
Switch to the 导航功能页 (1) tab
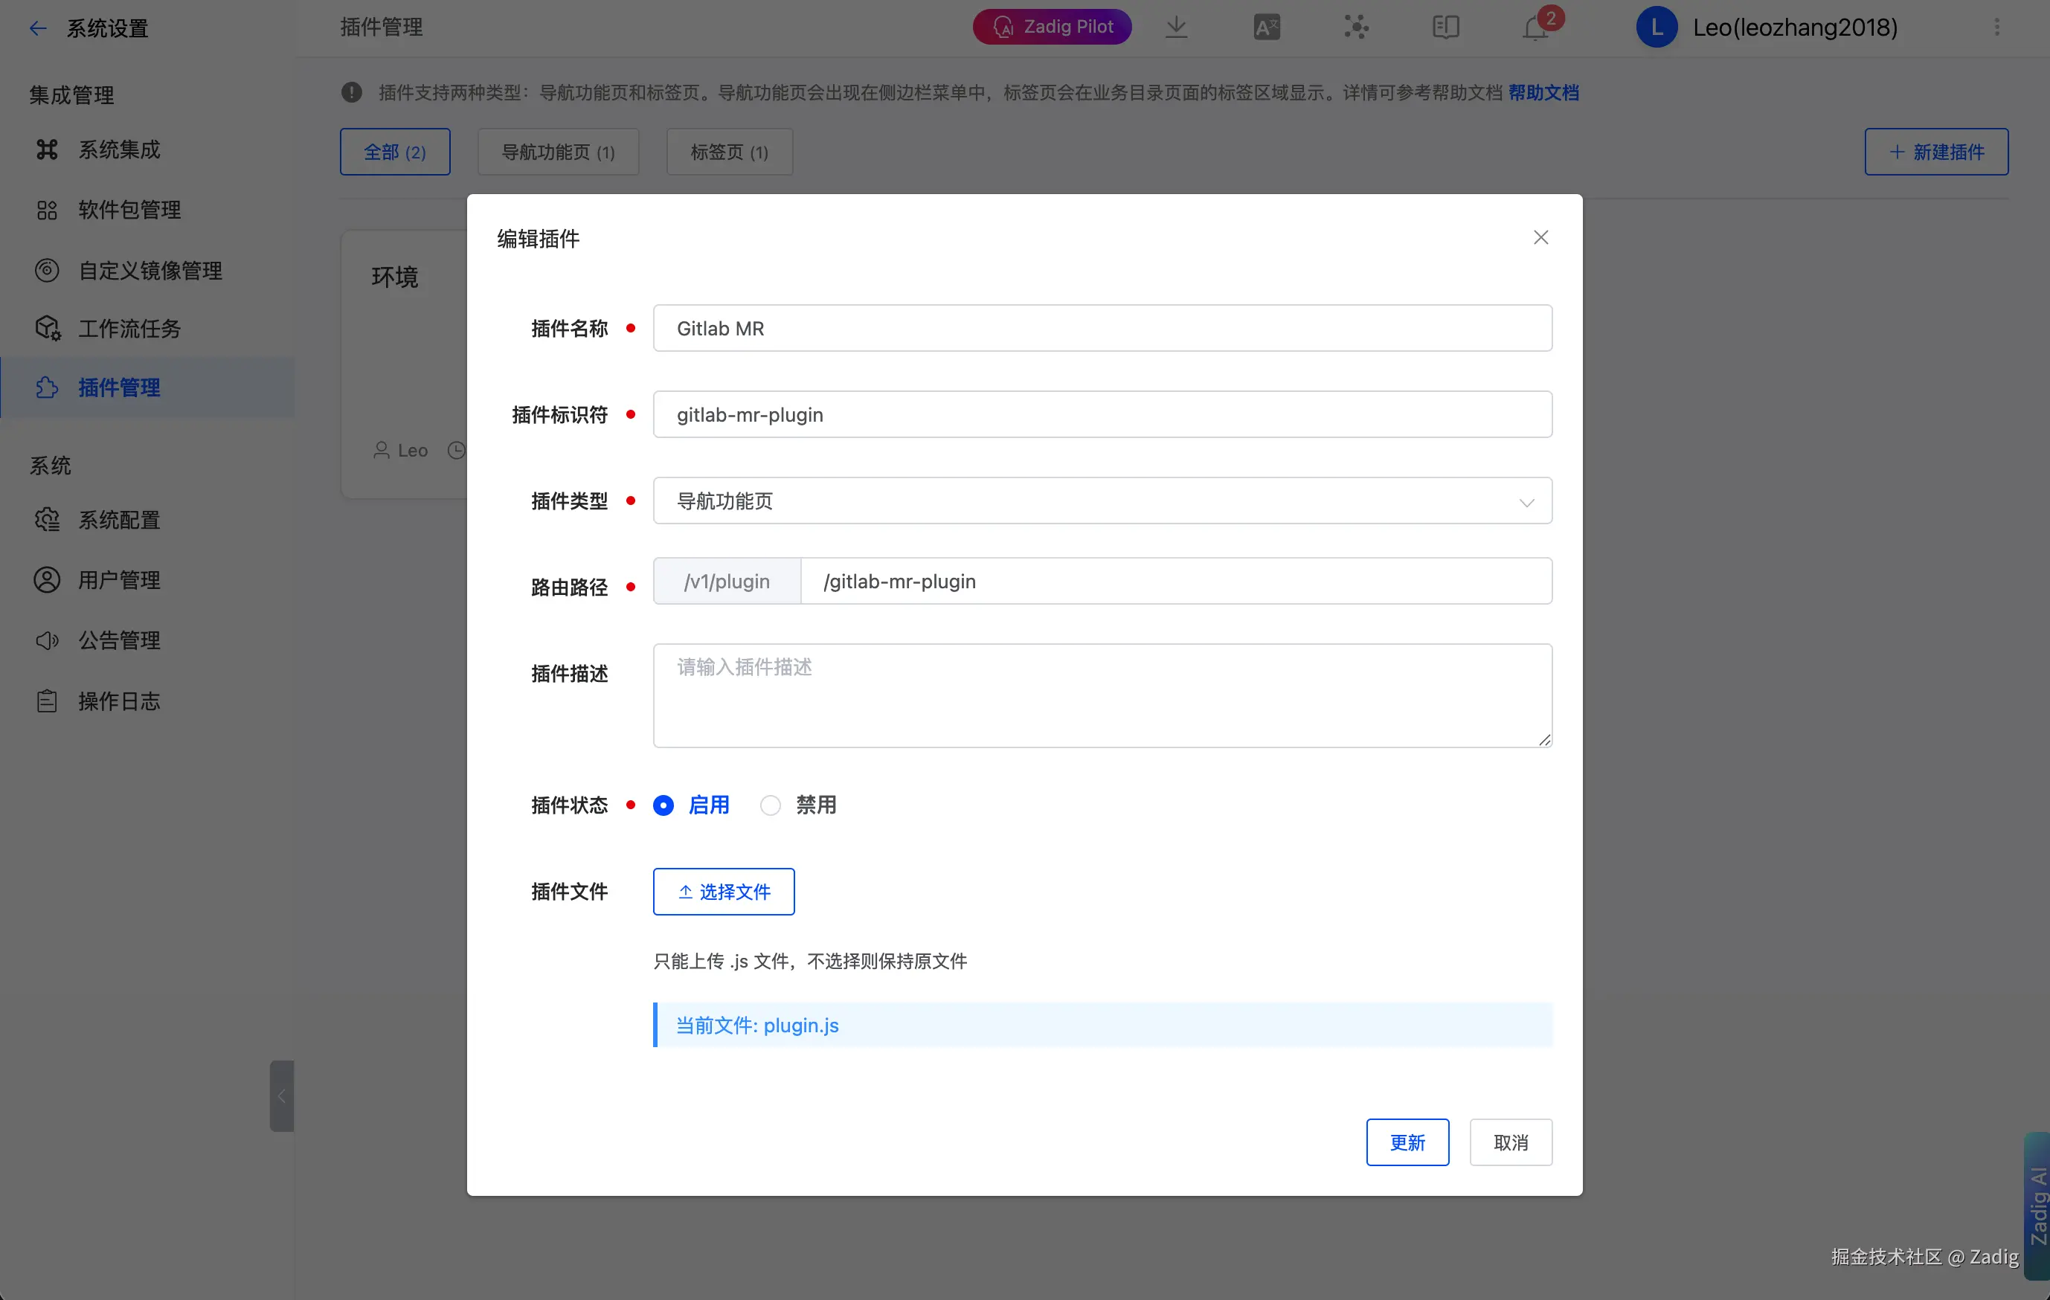click(558, 152)
